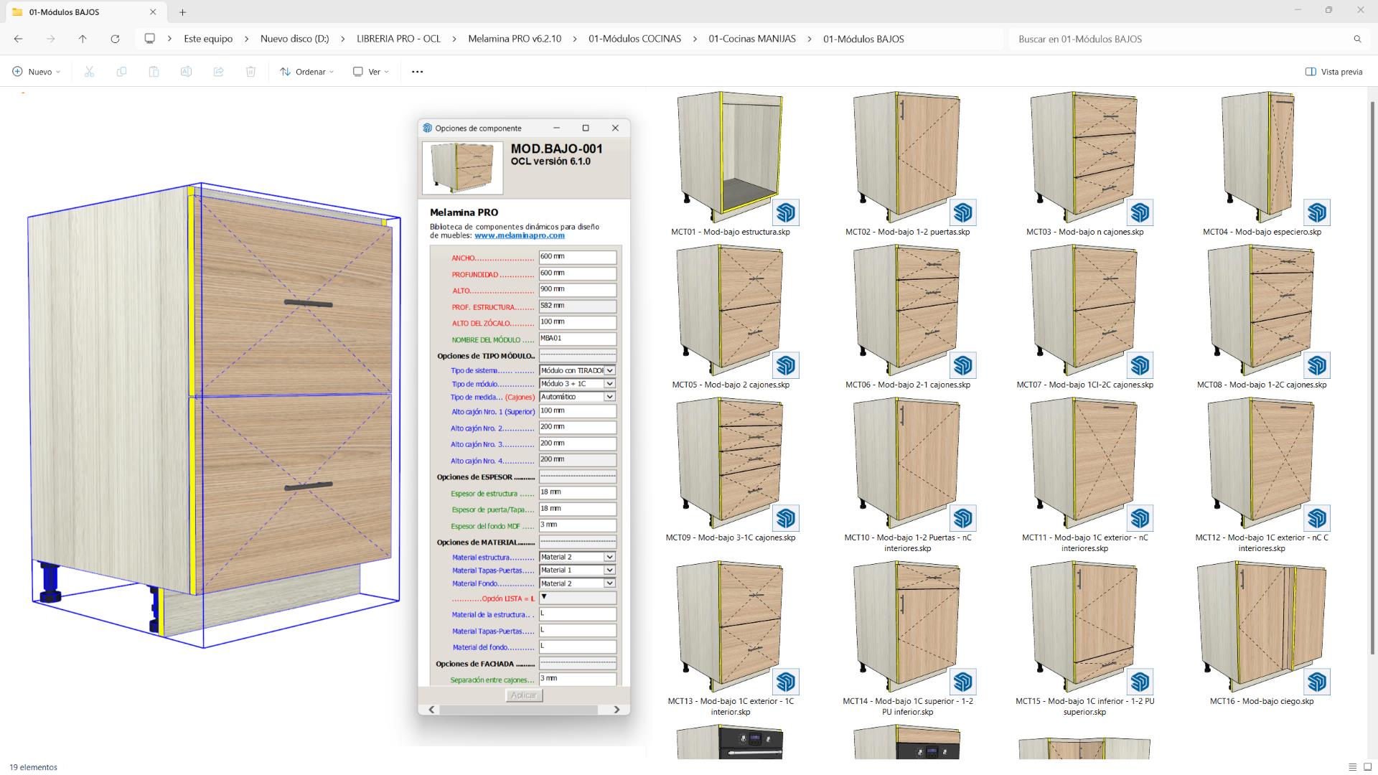Open the Material Tapas-Puertas dropdown

(609, 570)
